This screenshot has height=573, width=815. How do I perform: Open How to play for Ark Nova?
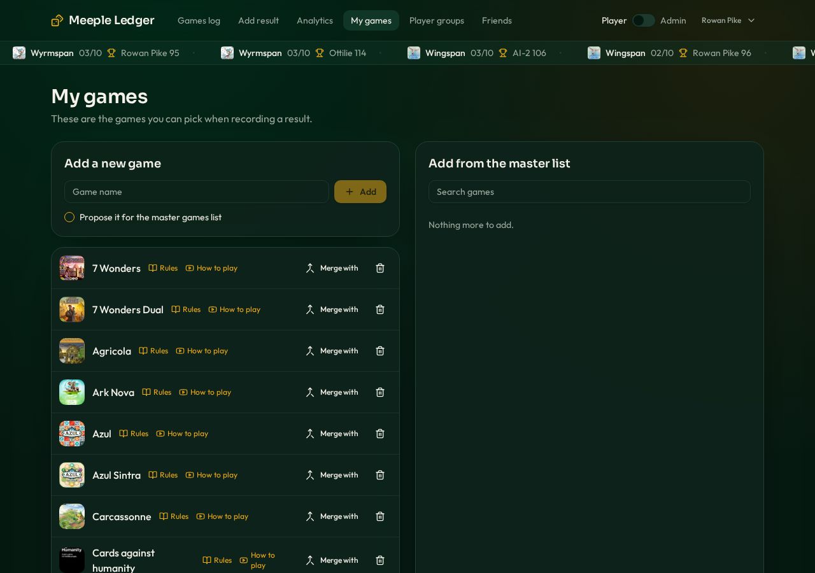coord(205,392)
